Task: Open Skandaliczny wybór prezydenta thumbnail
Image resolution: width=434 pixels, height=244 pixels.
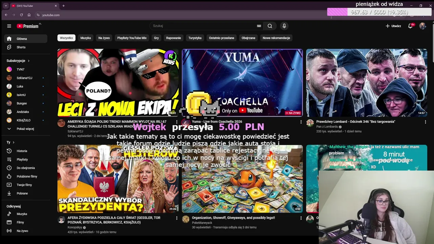Action: [x=118, y=179]
